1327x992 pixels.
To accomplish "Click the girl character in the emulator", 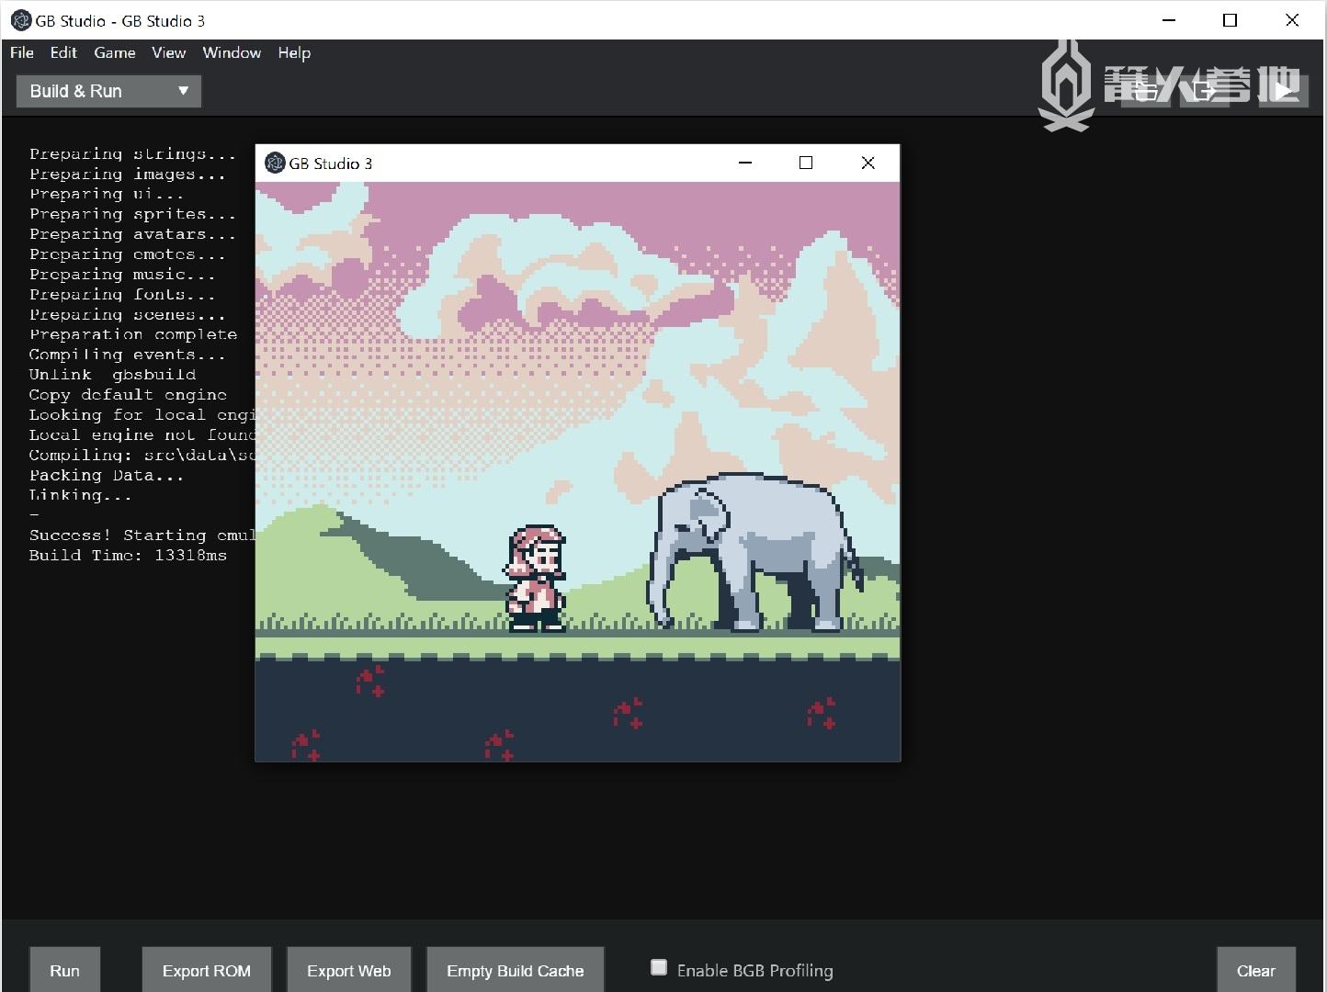I will (536, 579).
